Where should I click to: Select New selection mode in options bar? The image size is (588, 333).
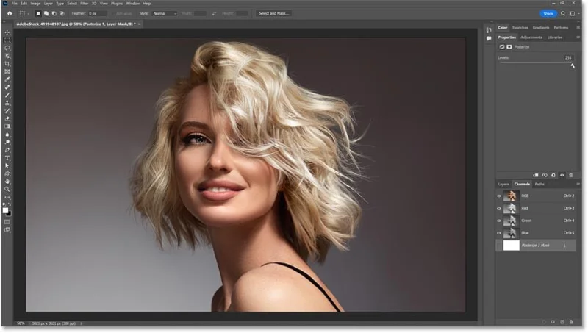[x=38, y=13]
